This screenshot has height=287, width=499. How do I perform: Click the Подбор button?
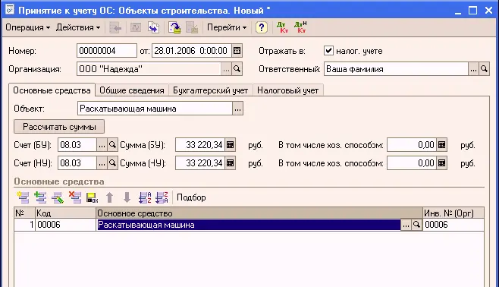(191, 197)
